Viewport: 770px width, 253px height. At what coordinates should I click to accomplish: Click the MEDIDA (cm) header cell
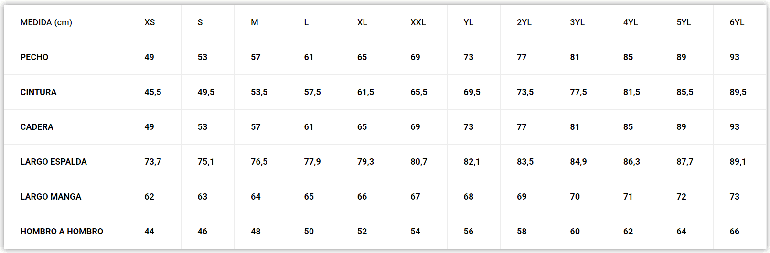[x=46, y=22]
